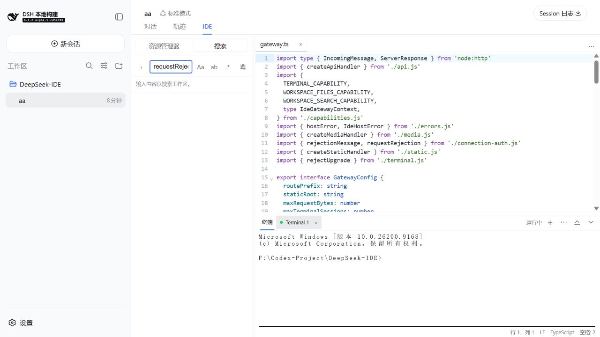Click the 标准模式 mode indicator
This screenshot has width=600, height=337.
click(175, 14)
